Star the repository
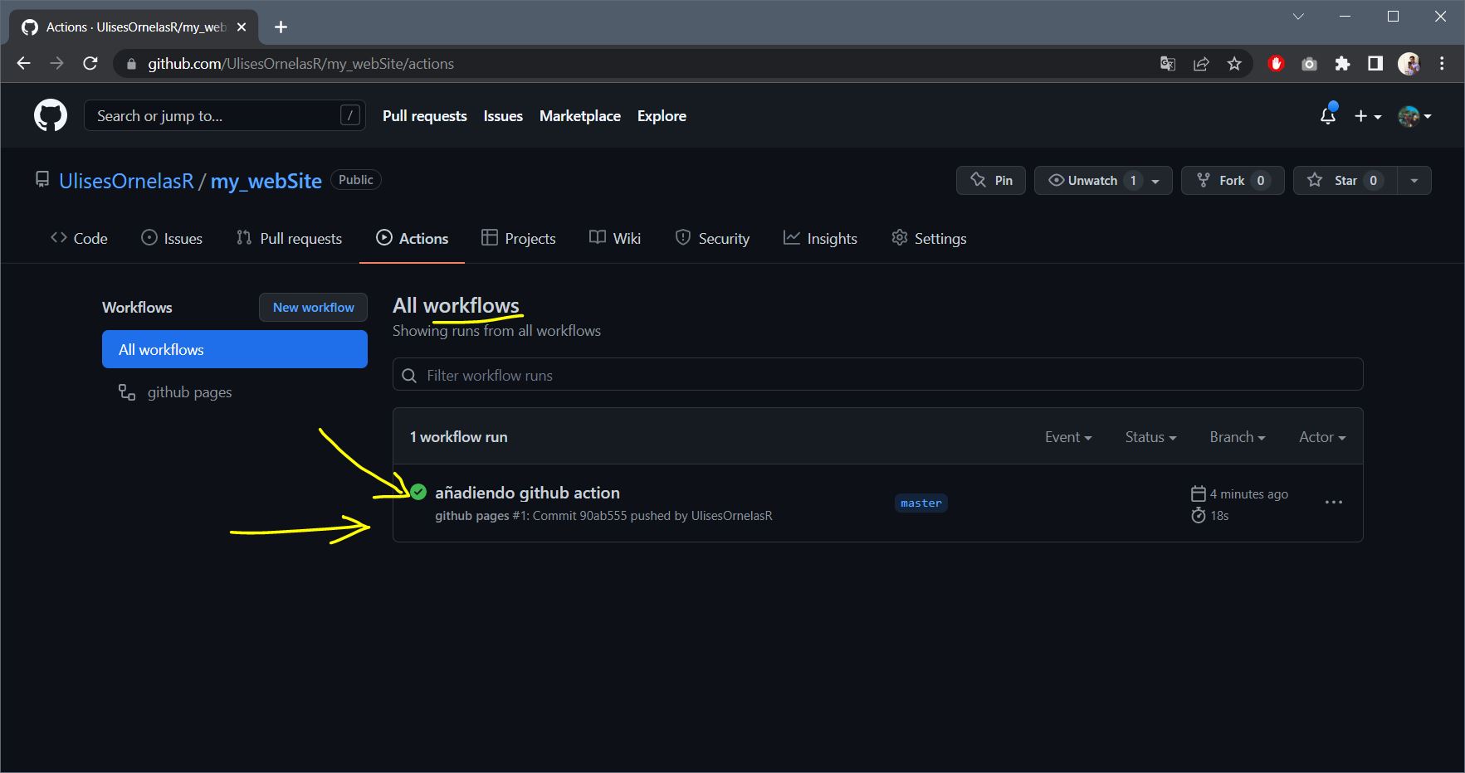 (1345, 181)
